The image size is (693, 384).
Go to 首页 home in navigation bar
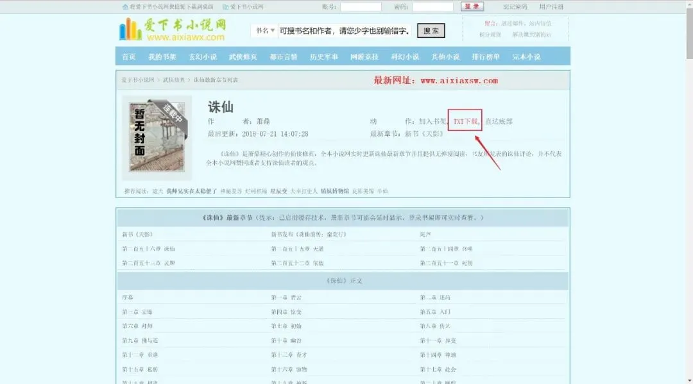click(128, 57)
